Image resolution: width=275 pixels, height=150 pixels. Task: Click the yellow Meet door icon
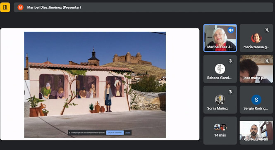(5, 7)
